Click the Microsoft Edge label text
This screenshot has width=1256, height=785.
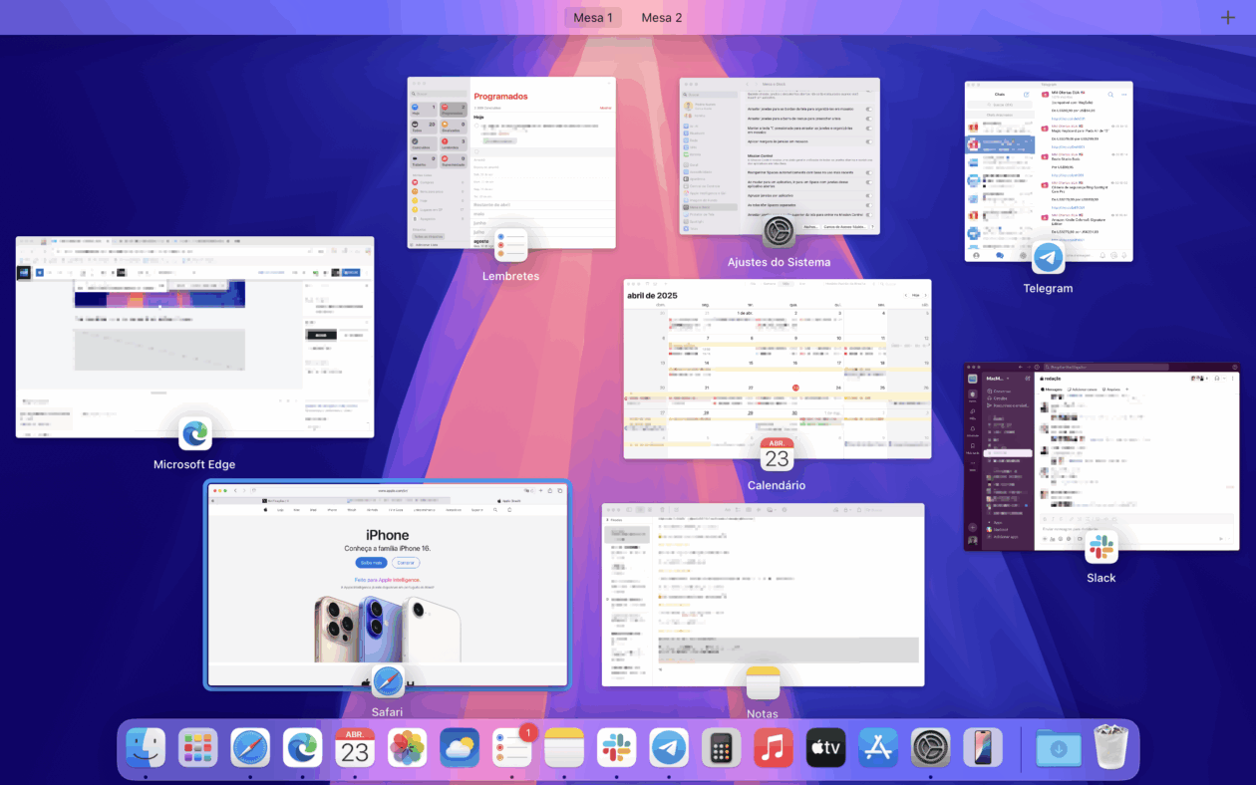(x=194, y=464)
